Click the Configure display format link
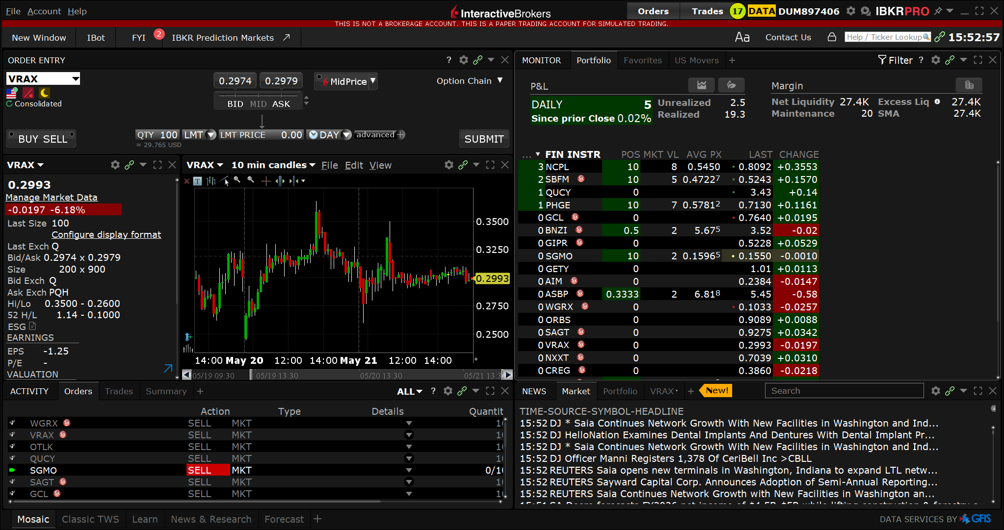Viewport: 1004px width, 530px height. pos(106,234)
